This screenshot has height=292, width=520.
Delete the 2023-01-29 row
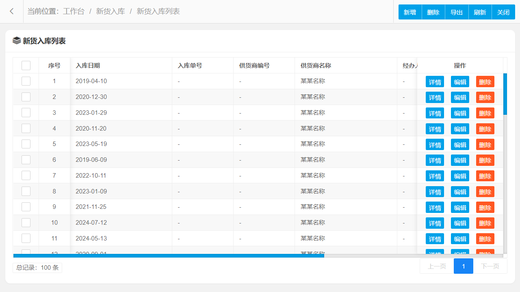coord(485,113)
